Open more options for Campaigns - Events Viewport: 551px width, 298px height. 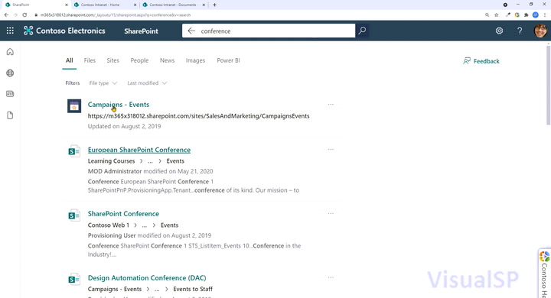point(331,104)
